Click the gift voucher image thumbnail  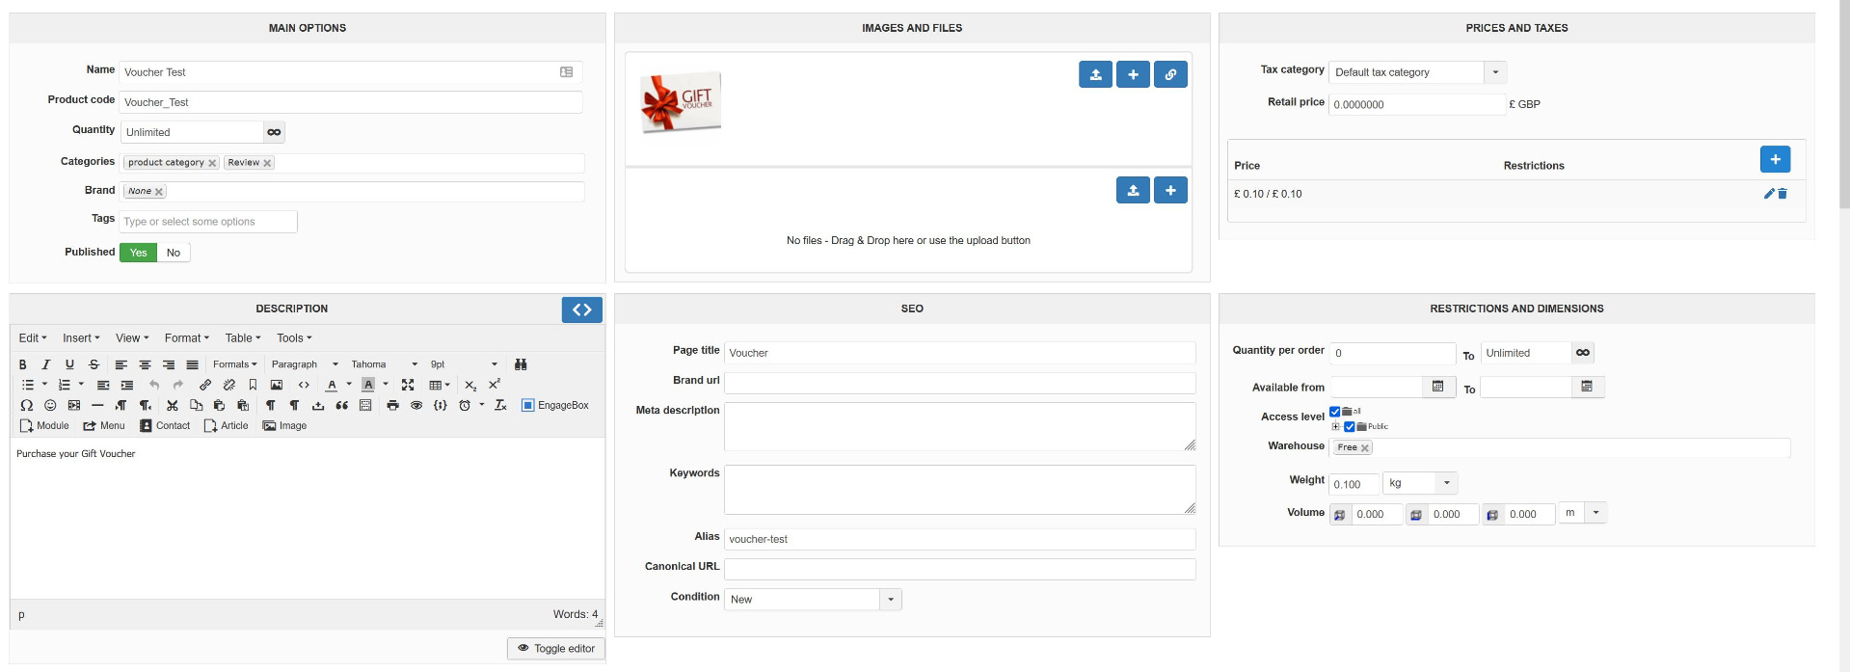[x=681, y=101]
